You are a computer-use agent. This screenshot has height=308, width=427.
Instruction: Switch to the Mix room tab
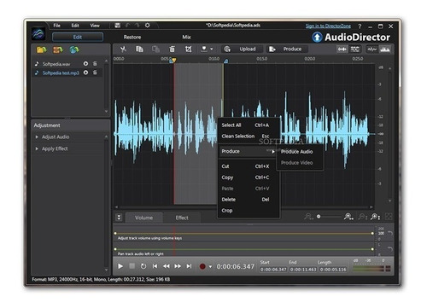tap(187, 38)
